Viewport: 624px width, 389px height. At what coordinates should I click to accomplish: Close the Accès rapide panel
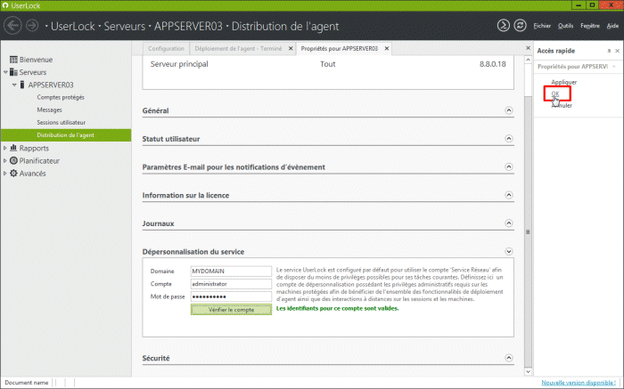tap(617, 51)
